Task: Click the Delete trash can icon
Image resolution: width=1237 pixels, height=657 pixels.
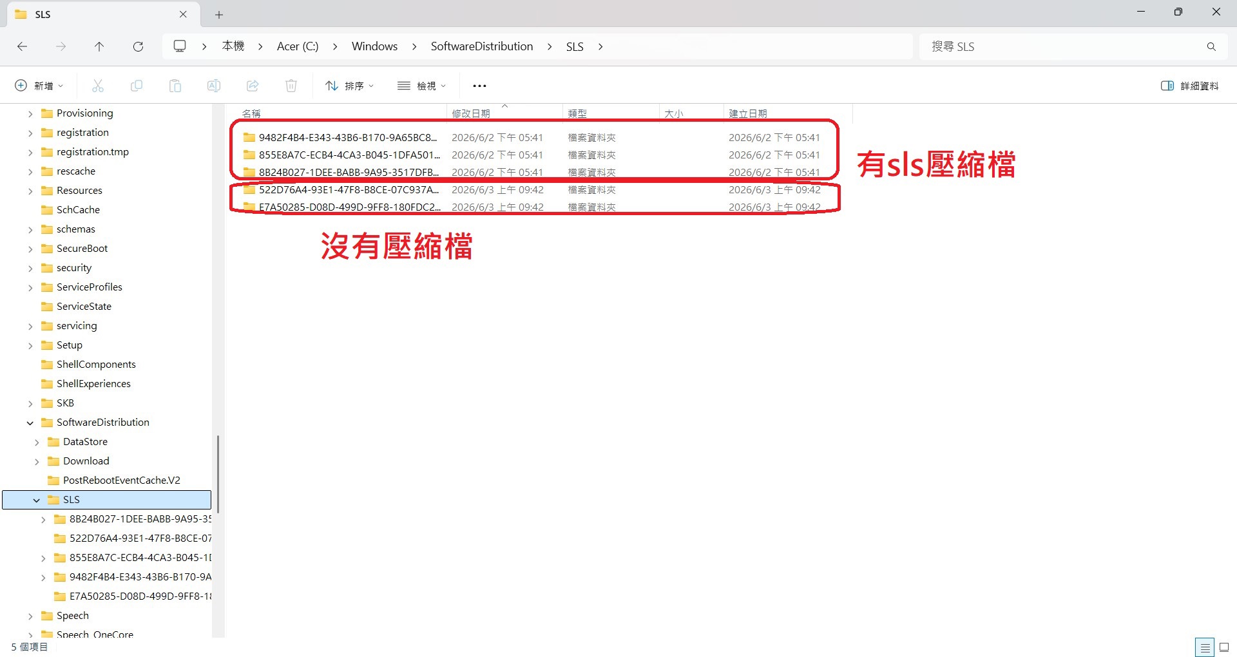Action: point(291,86)
